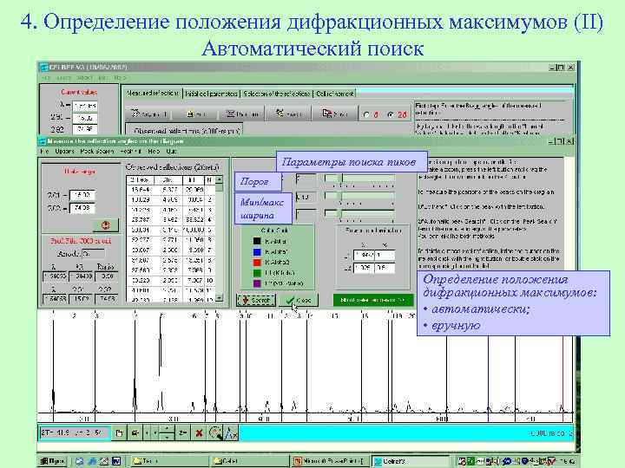Click the second folder icon in bottom toolbar
The width and height of the screenshot is (625, 468).
[x=135, y=432]
